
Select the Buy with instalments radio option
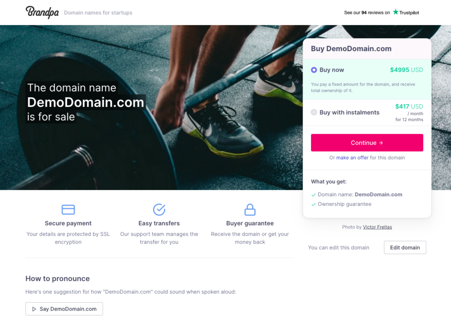pyautogui.click(x=314, y=112)
